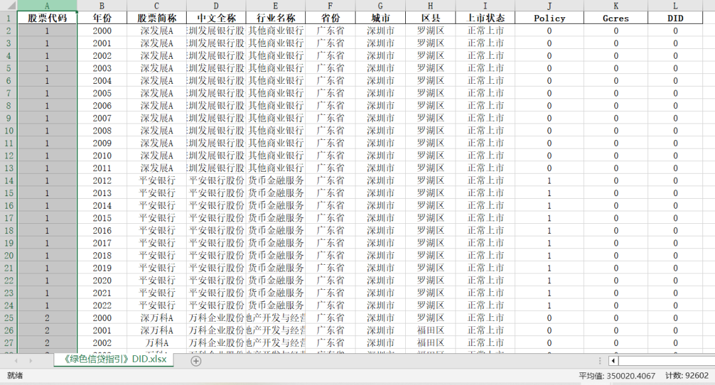
Task: Select Gcres value 0 in row 16
Action: [x=616, y=205]
